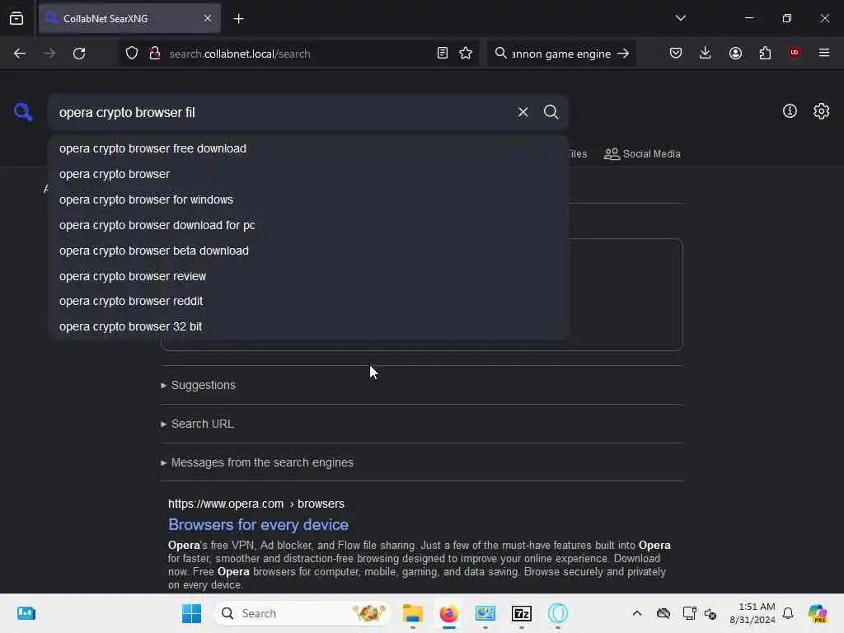Image resolution: width=844 pixels, height=633 pixels.
Task: List all tabs dropdown arrow
Action: point(680,18)
